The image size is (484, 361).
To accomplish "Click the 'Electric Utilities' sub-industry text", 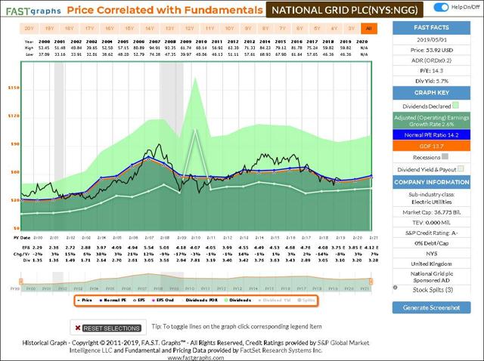I will [431, 202].
